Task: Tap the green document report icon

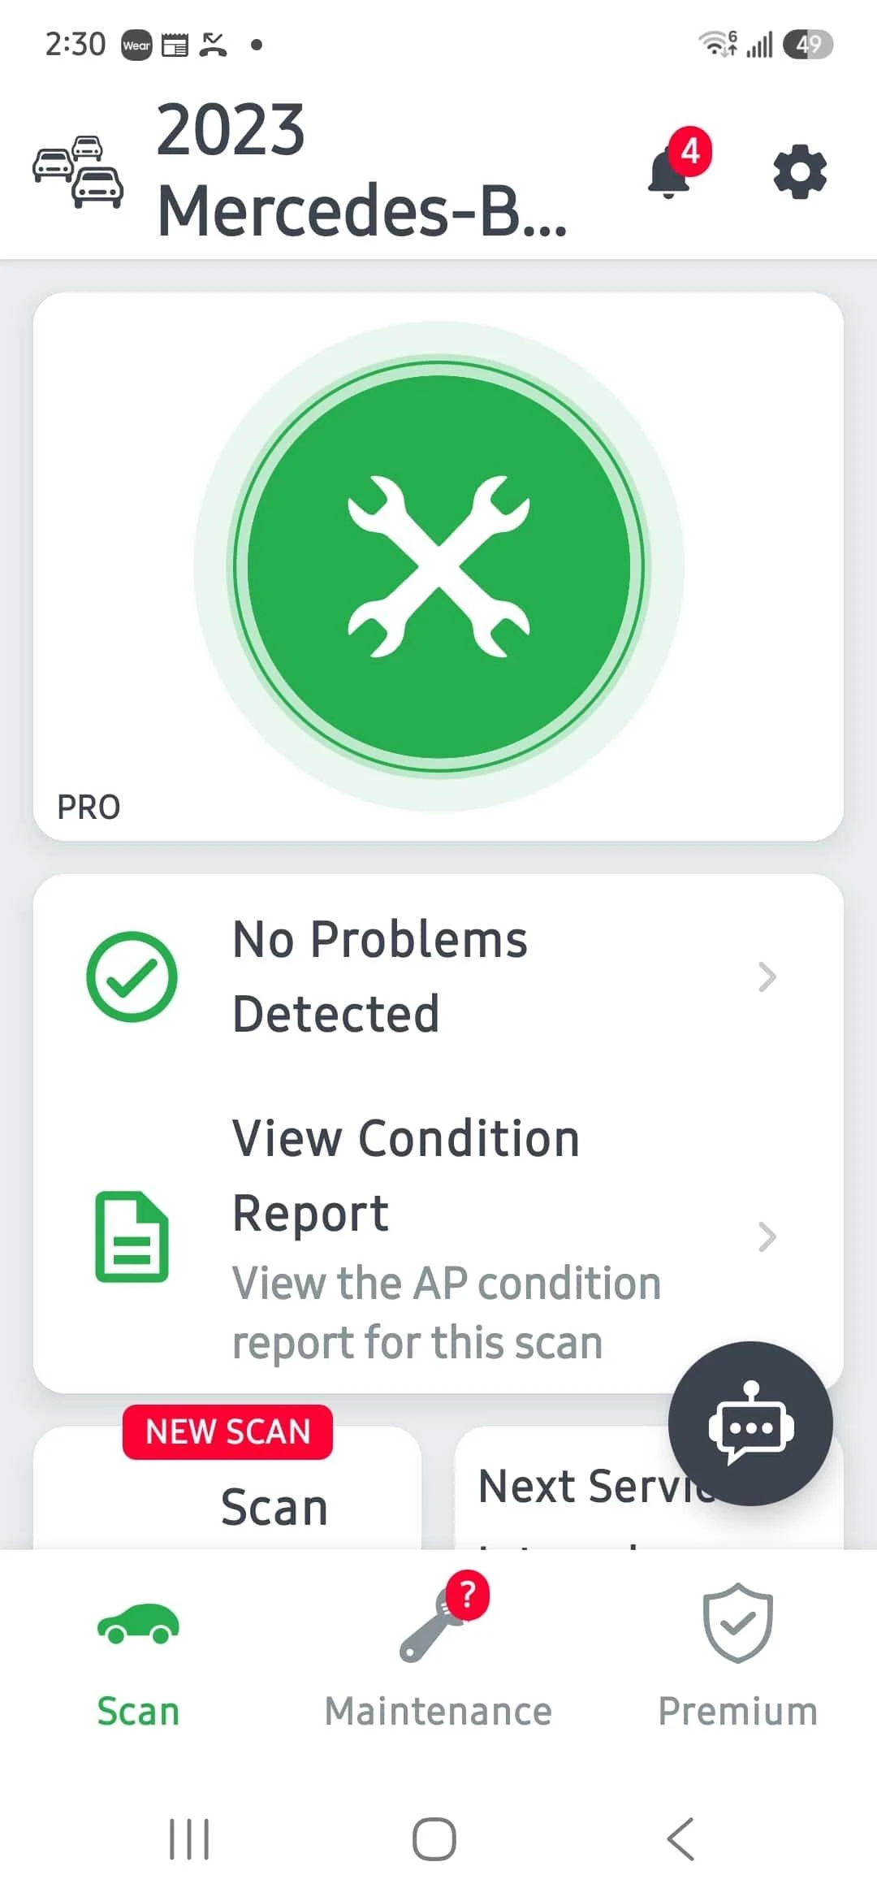Action: pyautogui.click(x=132, y=1236)
